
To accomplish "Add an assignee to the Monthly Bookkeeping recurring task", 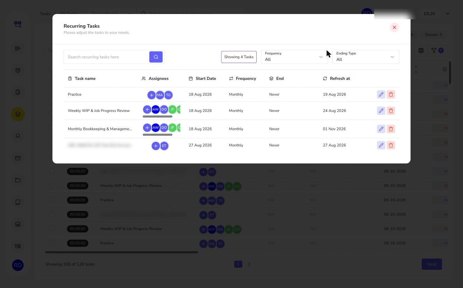I will point(147,128).
